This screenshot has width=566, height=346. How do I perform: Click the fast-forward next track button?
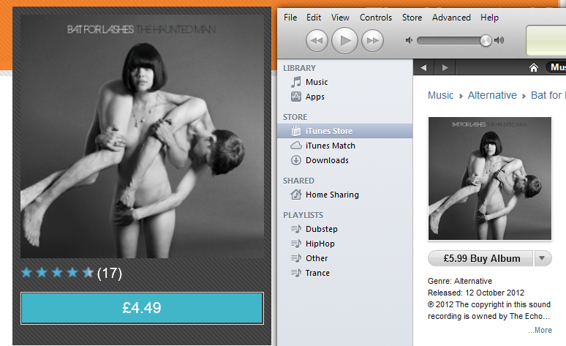pyautogui.click(x=372, y=40)
